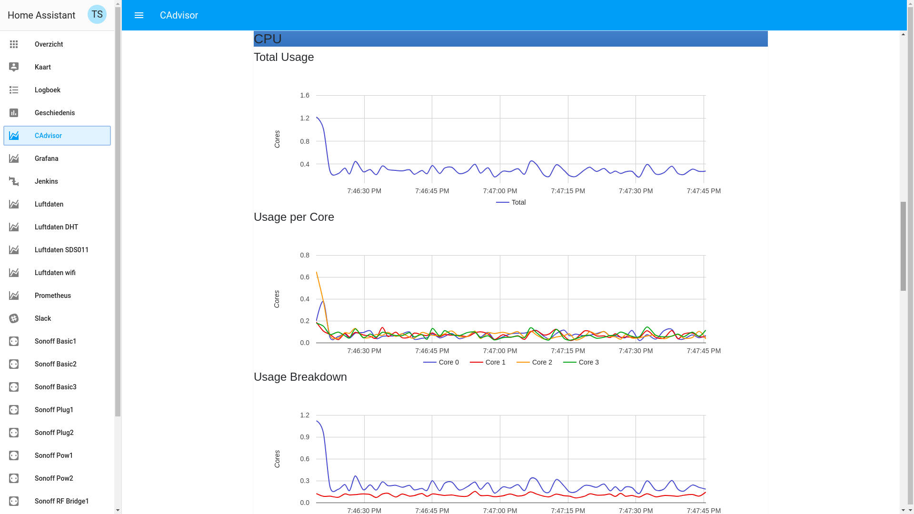Screen dimensions: 914x514
Task: Click the Jenkins icon in sidebar
Action: [x=14, y=181]
